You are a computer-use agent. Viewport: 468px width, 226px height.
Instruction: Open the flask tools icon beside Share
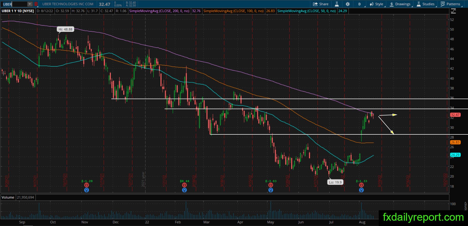pyautogui.click(x=337, y=4)
